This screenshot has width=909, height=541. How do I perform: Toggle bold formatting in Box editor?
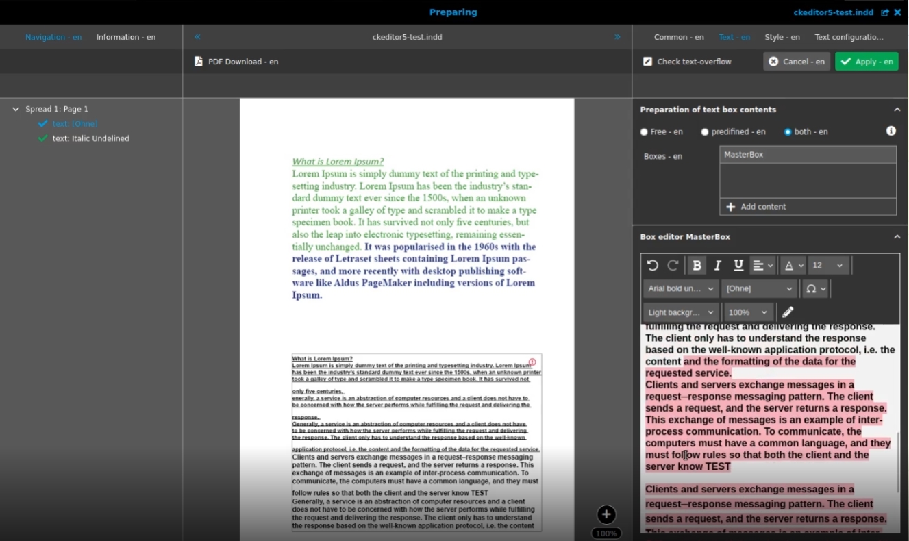click(x=697, y=266)
